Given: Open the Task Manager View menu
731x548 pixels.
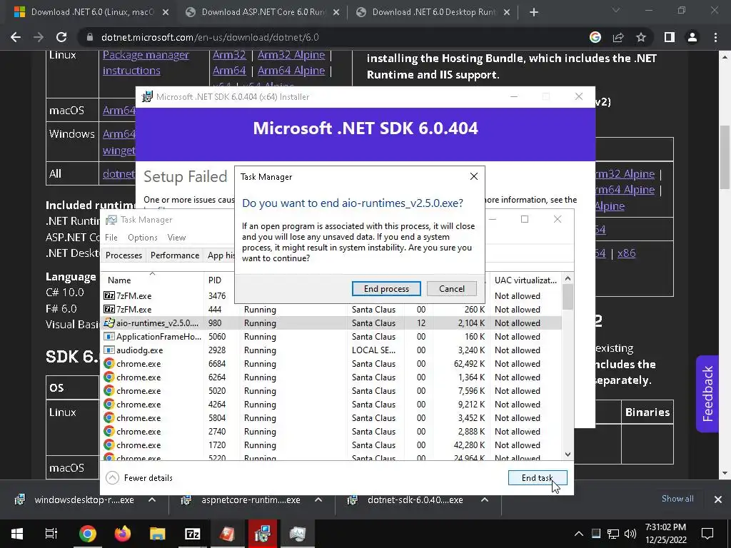Looking at the screenshot, I should pyautogui.click(x=177, y=237).
